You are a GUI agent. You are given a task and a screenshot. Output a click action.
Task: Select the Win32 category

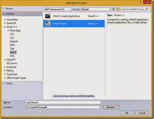[13, 52]
